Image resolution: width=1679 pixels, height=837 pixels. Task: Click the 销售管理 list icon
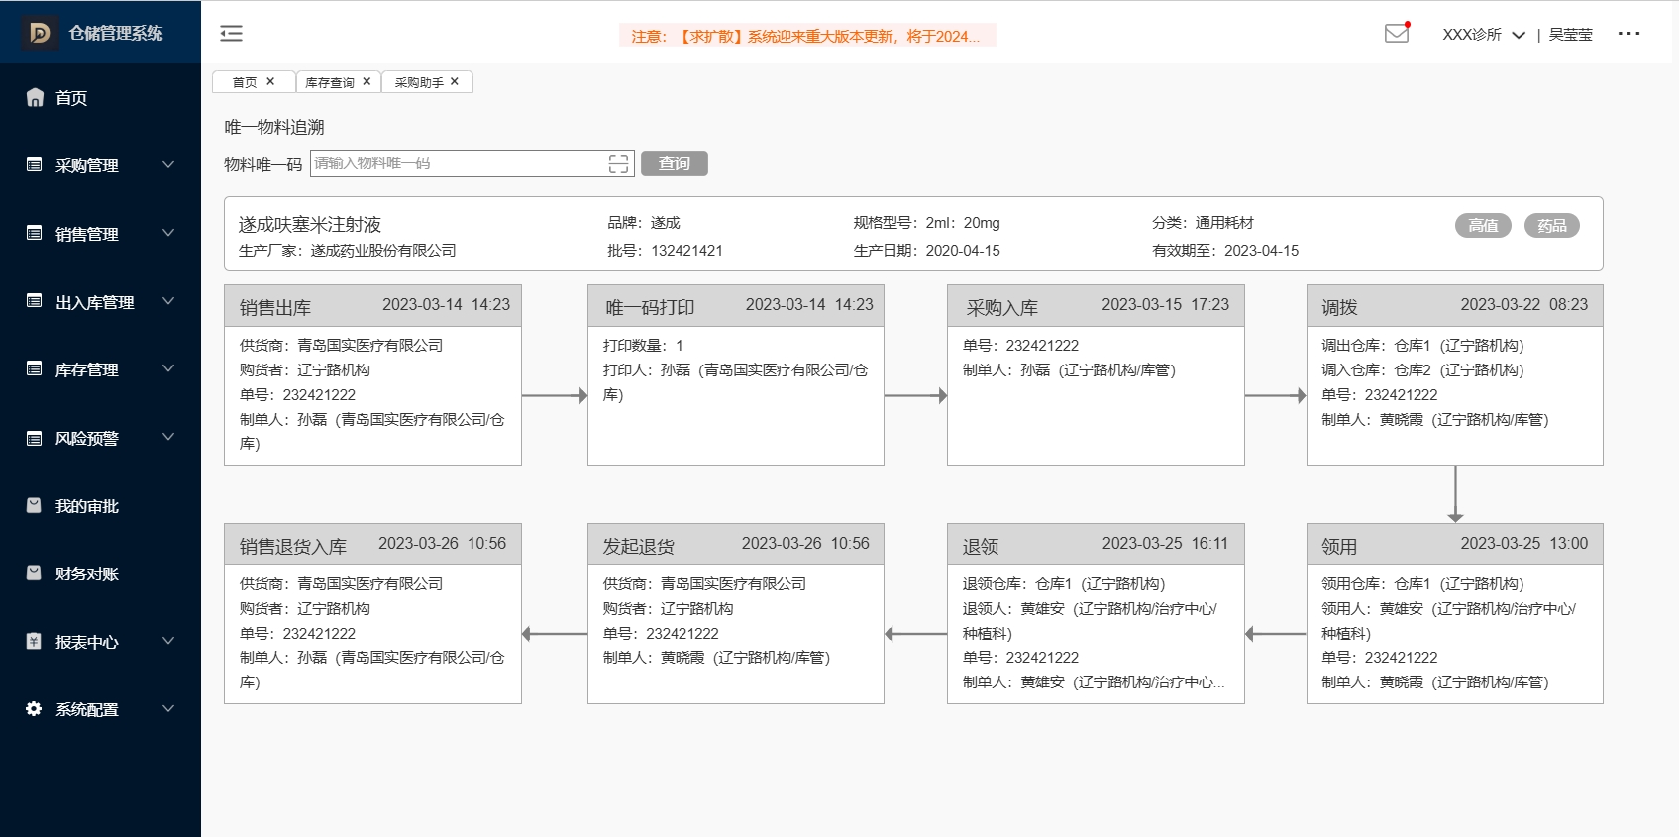[x=35, y=233]
